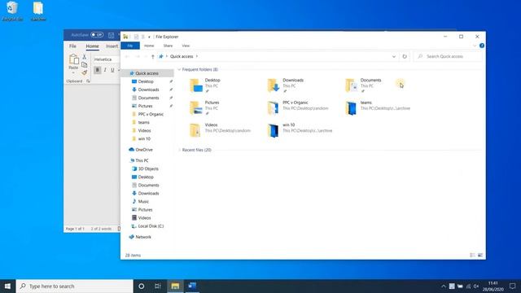Open the Videos folder tile in Frequent folders
The height and width of the screenshot is (293, 521).
pyautogui.click(x=220, y=130)
